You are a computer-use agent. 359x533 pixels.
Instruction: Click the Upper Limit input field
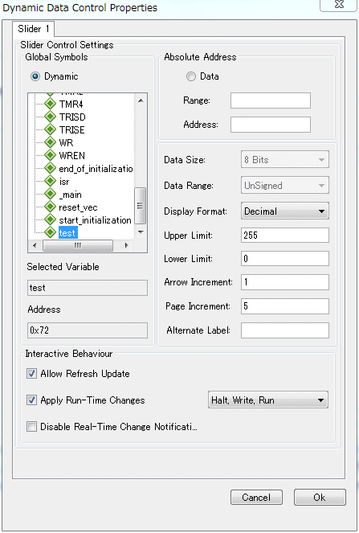pyautogui.click(x=284, y=236)
